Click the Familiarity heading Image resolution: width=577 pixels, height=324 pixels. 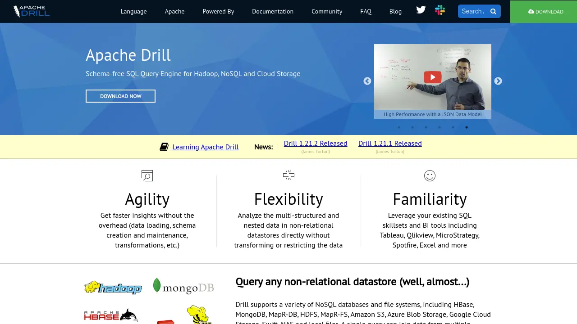(x=430, y=199)
